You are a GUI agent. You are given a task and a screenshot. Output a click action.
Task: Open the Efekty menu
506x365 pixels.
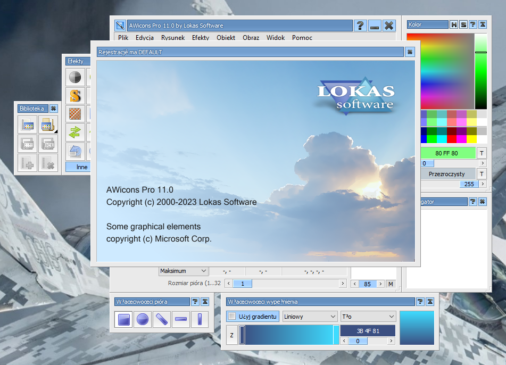(x=201, y=37)
